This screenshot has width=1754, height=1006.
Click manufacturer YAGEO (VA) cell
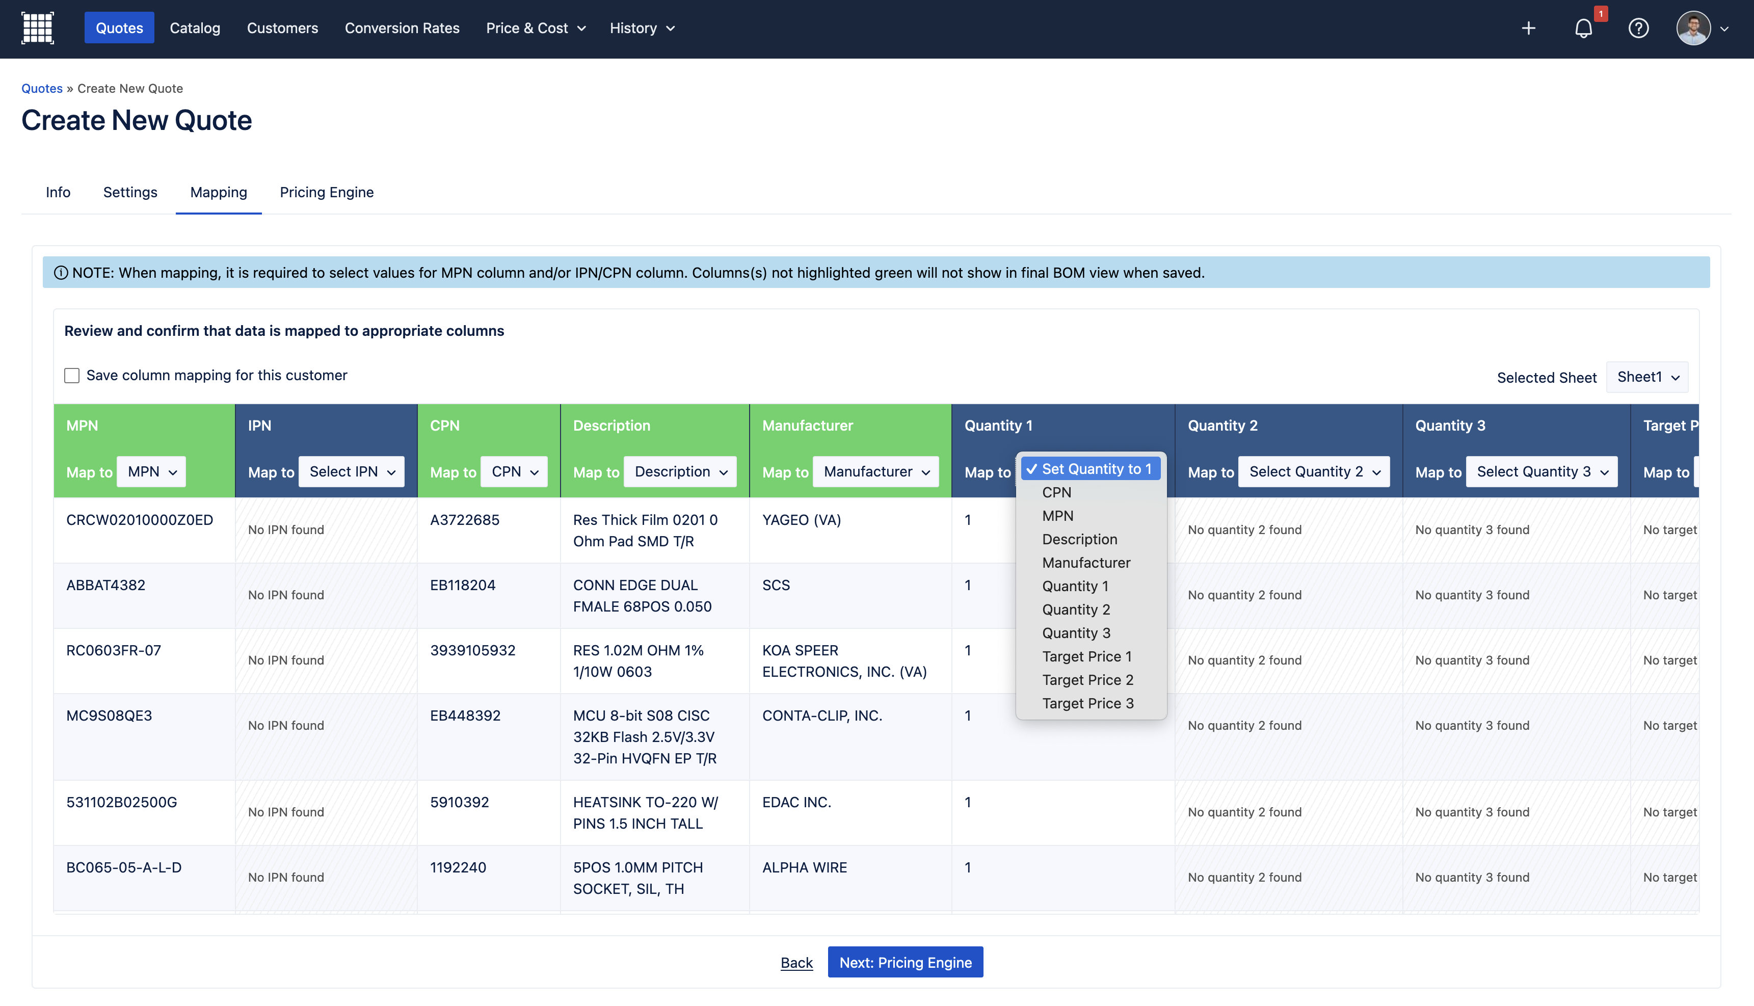(851, 531)
